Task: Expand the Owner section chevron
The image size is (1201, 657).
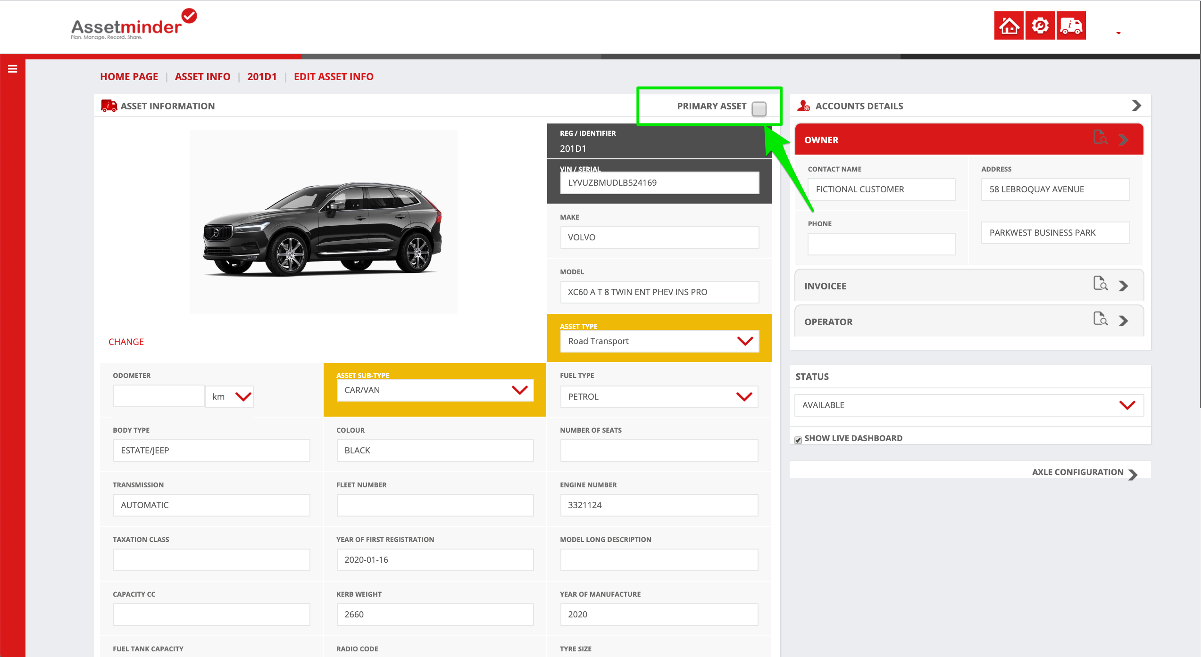Action: [x=1124, y=140]
